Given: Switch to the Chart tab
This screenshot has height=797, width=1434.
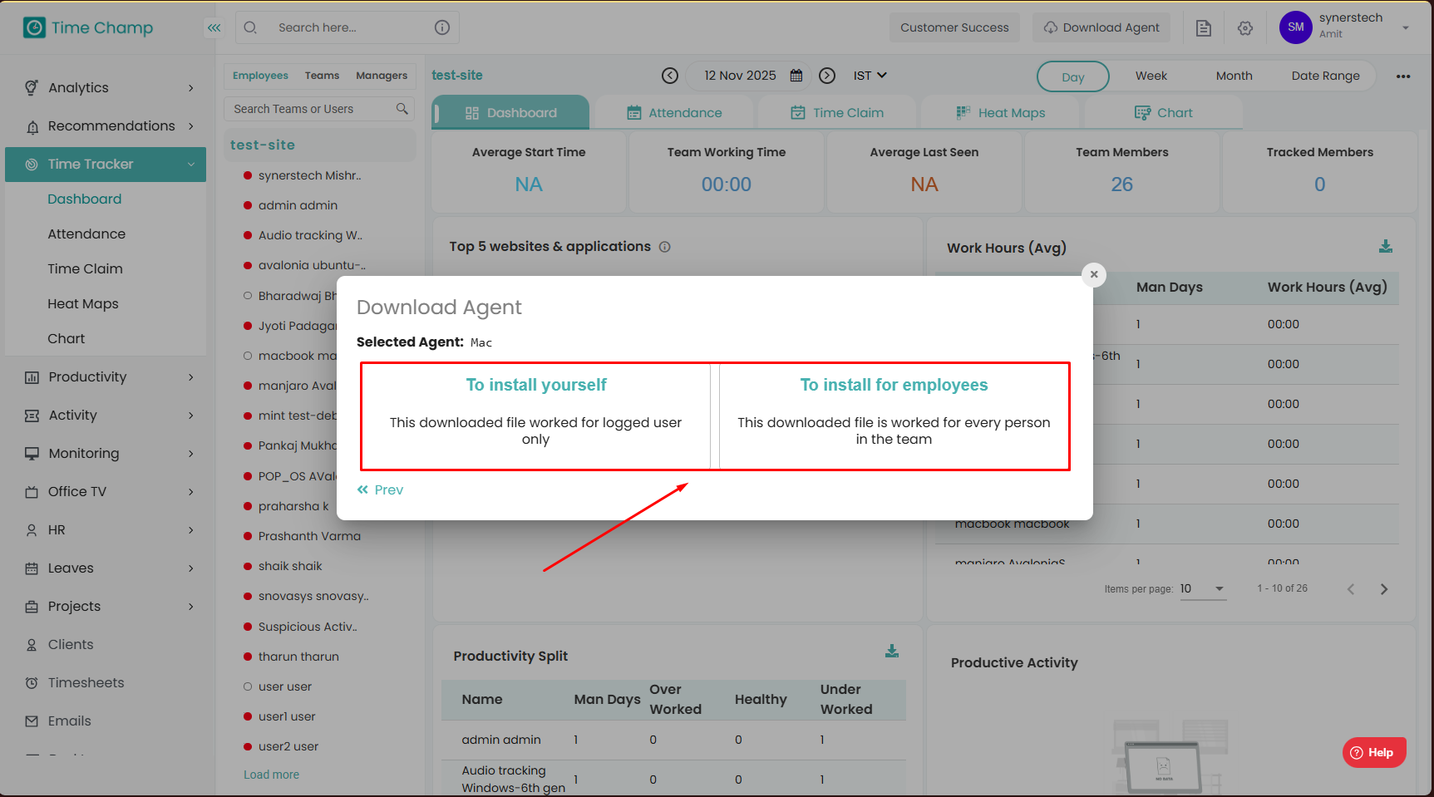Looking at the screenshot, I should (x=1164, y=113).
